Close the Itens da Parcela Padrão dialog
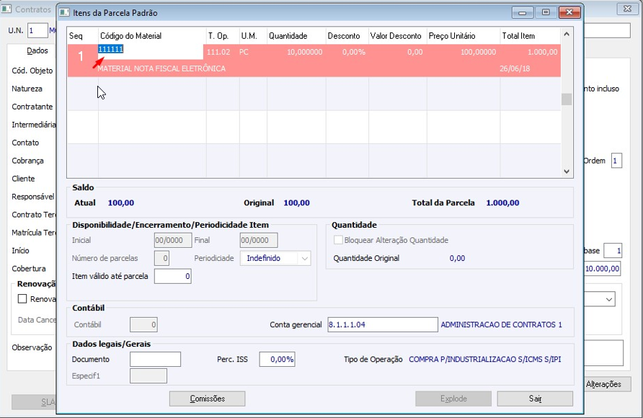Screen dimensions: 643x418 pos(569,13)
